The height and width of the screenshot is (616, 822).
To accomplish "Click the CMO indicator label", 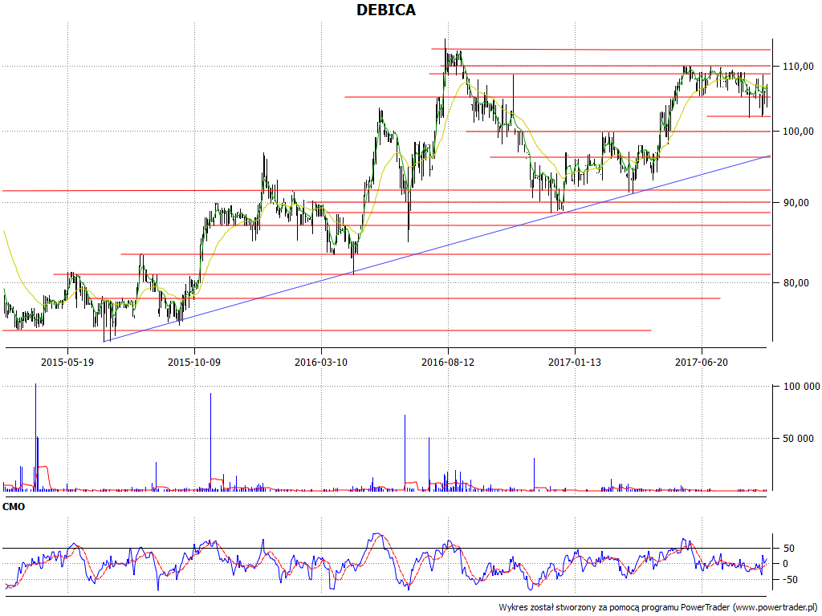I will (x=14, y=507).
